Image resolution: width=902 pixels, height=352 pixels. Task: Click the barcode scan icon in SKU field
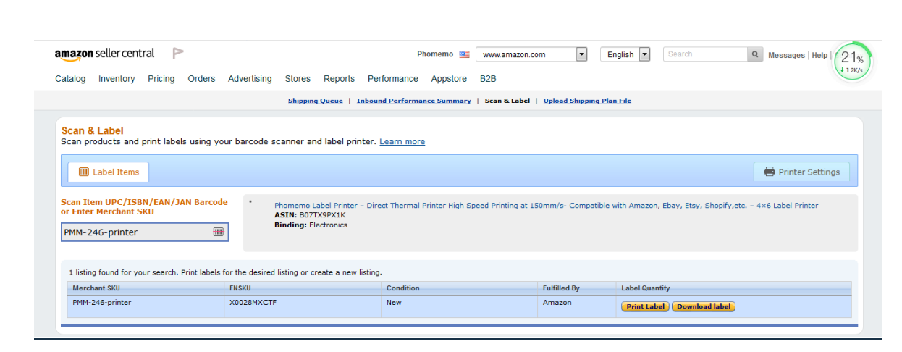(x=219, y=232)
